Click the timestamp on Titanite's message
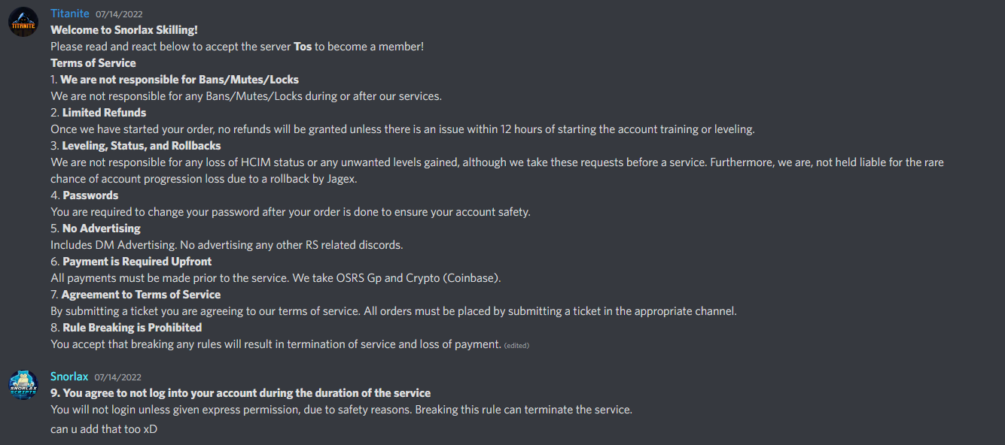The image size is (1005, 445). click(119, 14)
